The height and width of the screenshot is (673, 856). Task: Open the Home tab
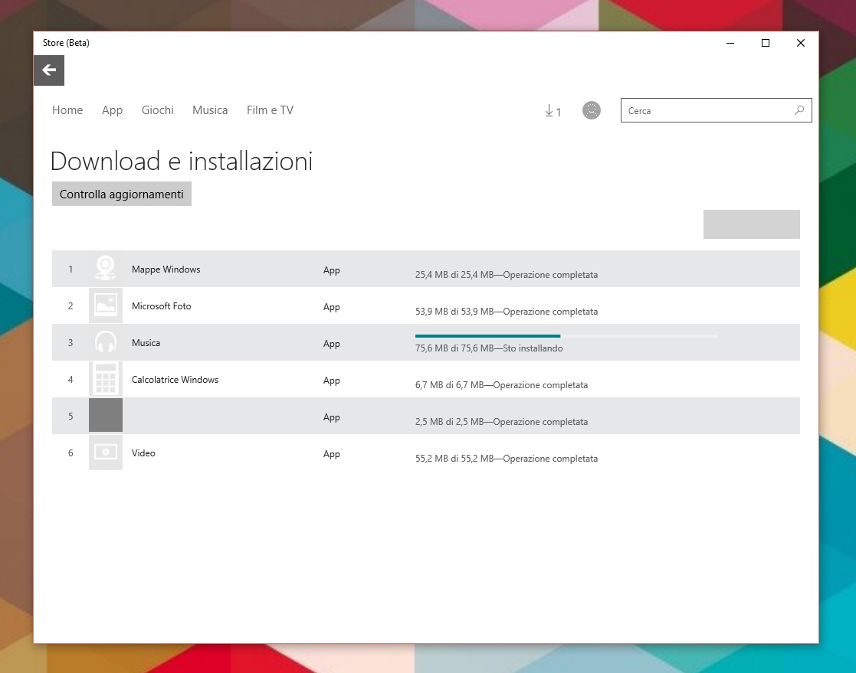[67, 110]
